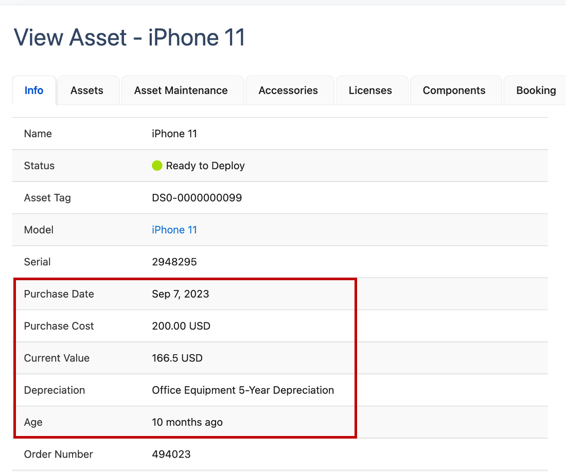Click the green Ready to Deploy status dot
This screenshot has height=472, width=566.
coord(157,166)
